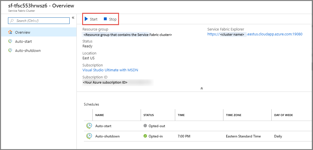
Task: Click the Schedules section heading
Action: click(x=91, y=104)
